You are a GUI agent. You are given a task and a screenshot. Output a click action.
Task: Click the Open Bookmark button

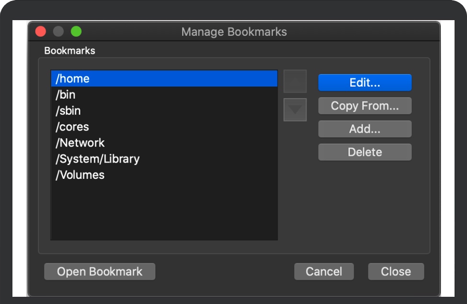point(100,271)
